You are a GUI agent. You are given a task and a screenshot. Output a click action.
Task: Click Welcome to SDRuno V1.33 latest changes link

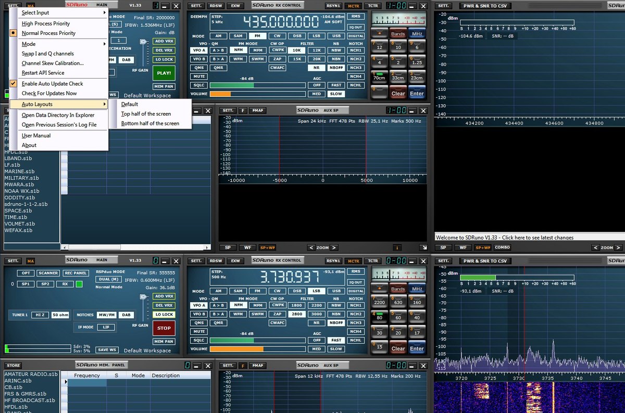[x=505, y=237]
